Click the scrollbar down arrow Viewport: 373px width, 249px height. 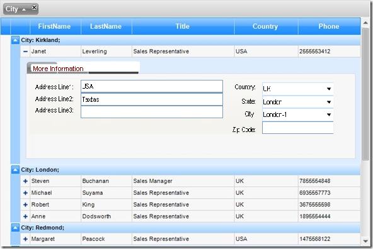pyautogui.click(x=365, y=241)
